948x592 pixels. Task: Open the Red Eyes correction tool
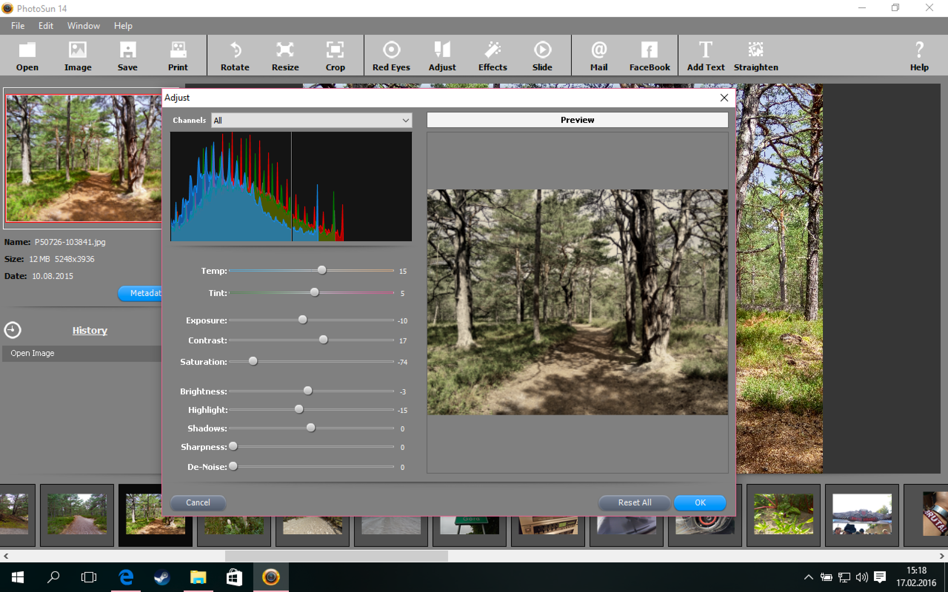391,56
